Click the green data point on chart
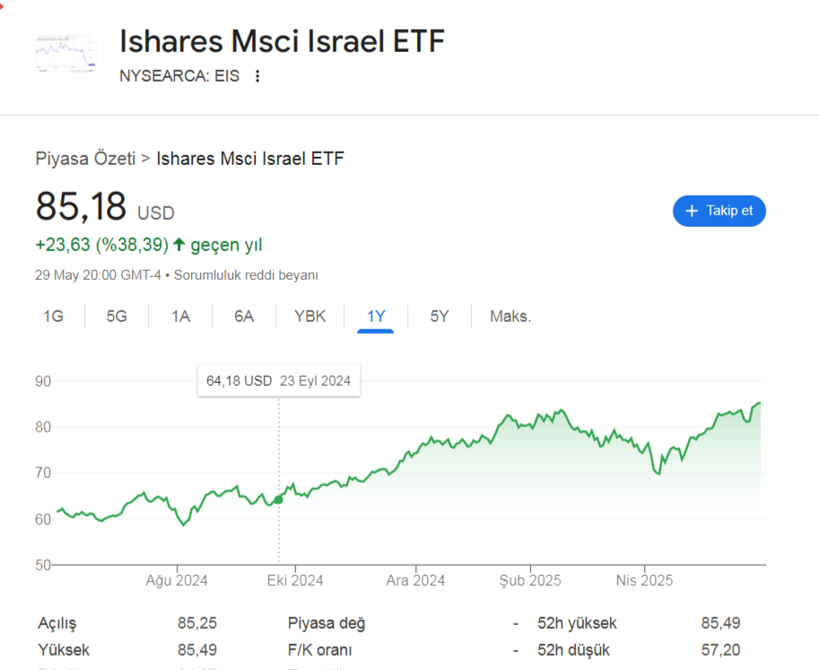This screenshot has width=819, height=670. tap(278, 500)
